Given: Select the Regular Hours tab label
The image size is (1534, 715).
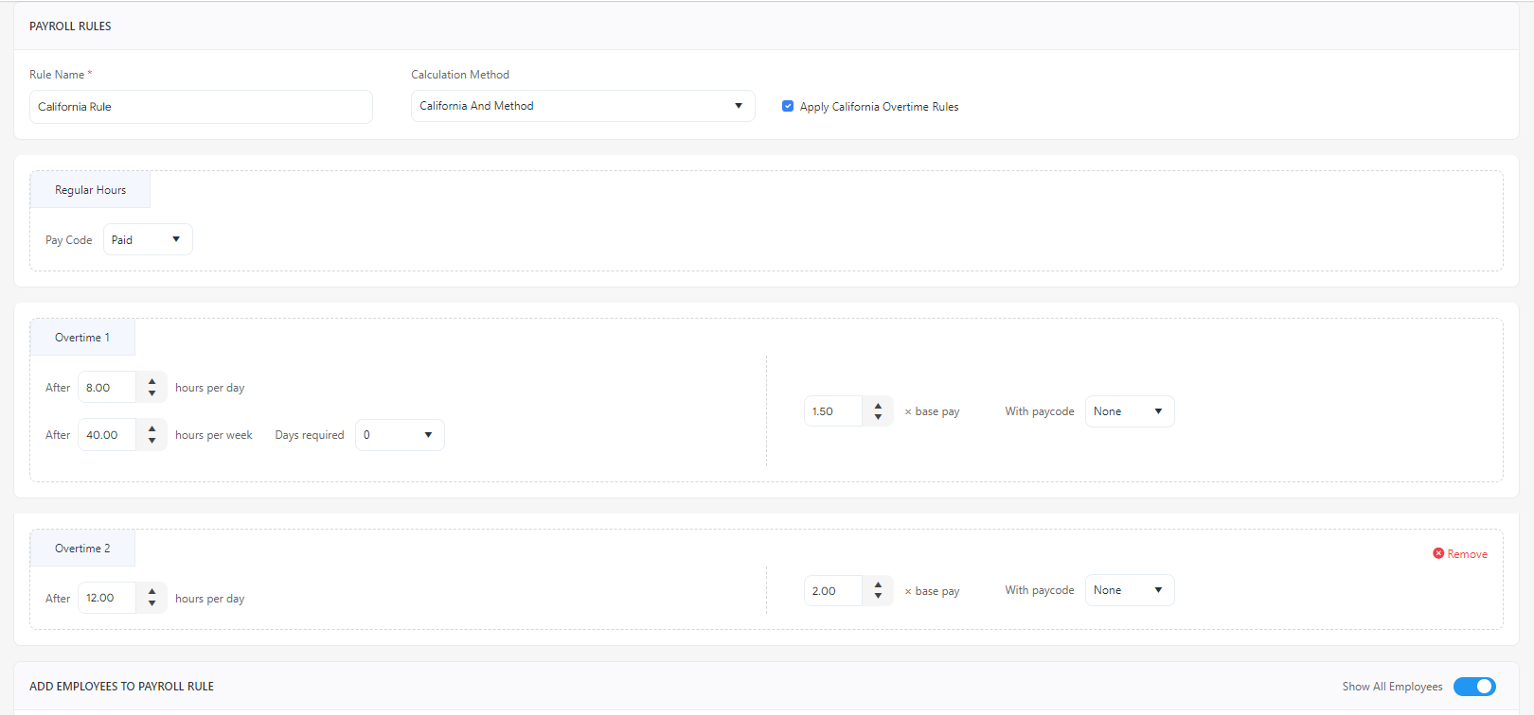Looking at the screenshot, I should point(90,190).
